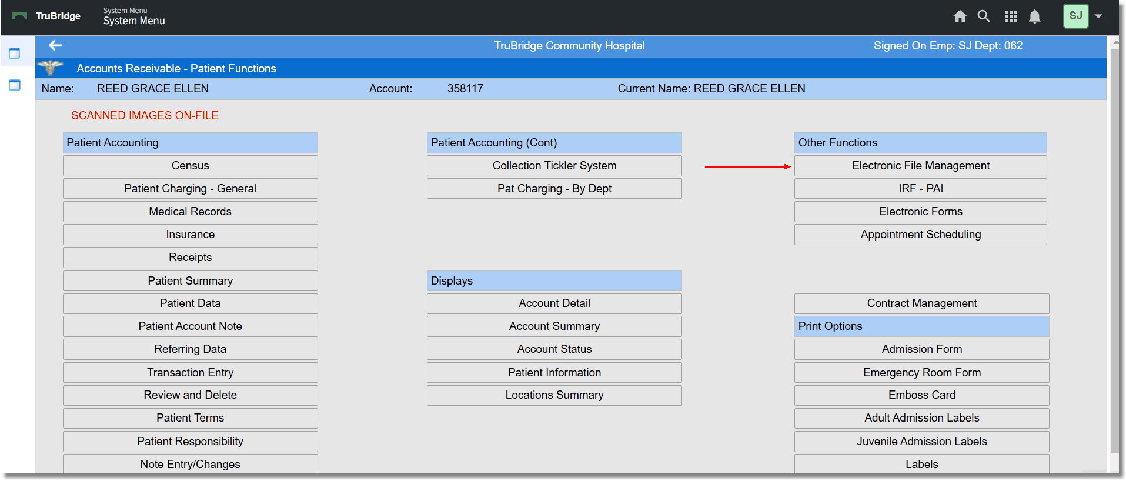
Task: Click the TruBridge logo
Action: tap(46, 16)
